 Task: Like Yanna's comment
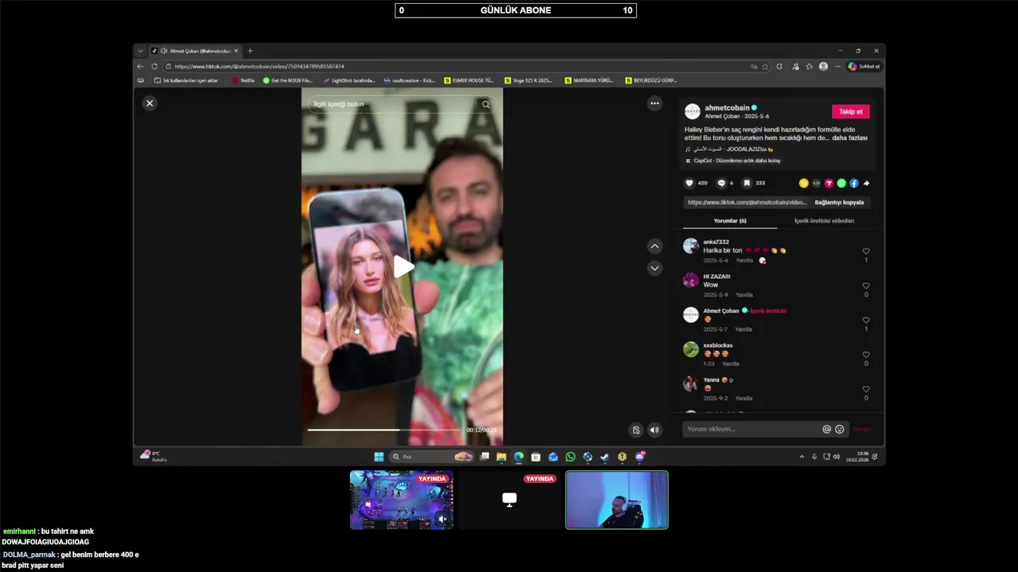click(866, 389)
